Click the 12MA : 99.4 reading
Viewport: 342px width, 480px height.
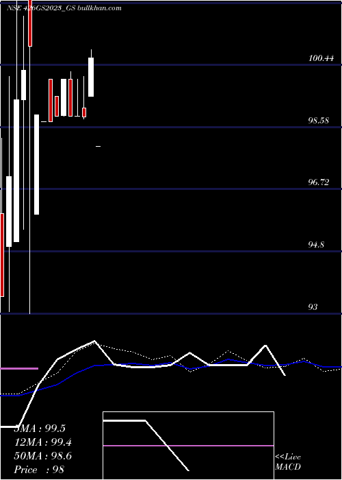pos(42,442)
